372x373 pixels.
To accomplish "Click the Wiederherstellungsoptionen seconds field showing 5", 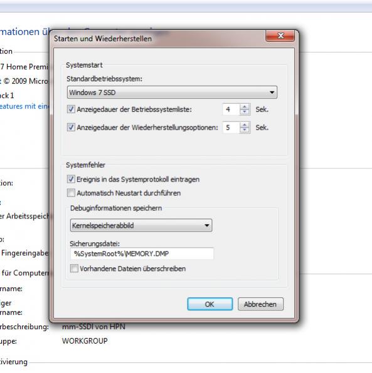I will point(231,128).
